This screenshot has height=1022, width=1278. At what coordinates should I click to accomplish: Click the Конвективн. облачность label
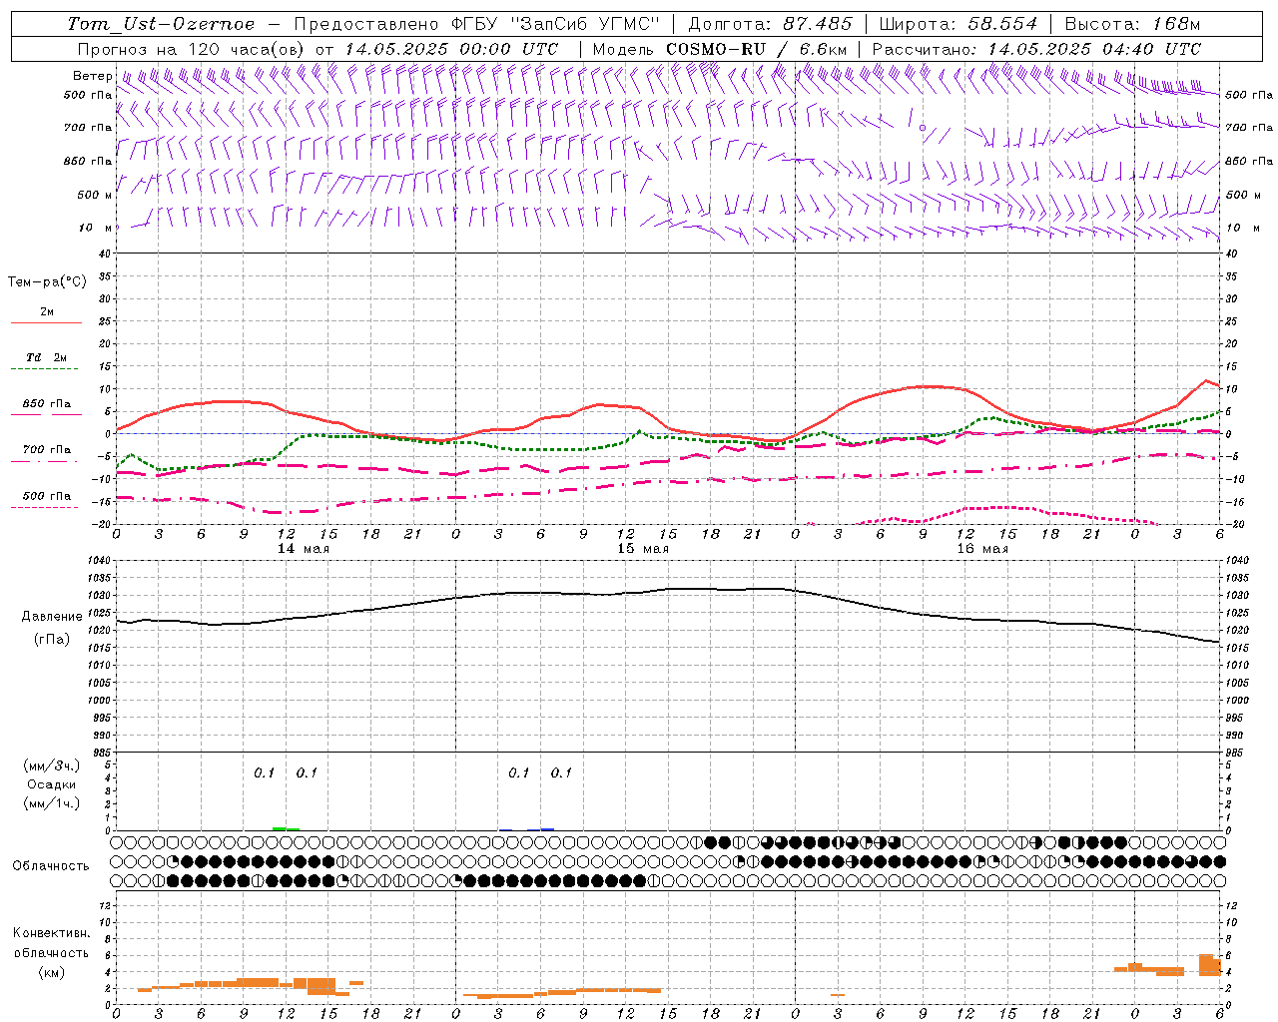tap(51, 943)
